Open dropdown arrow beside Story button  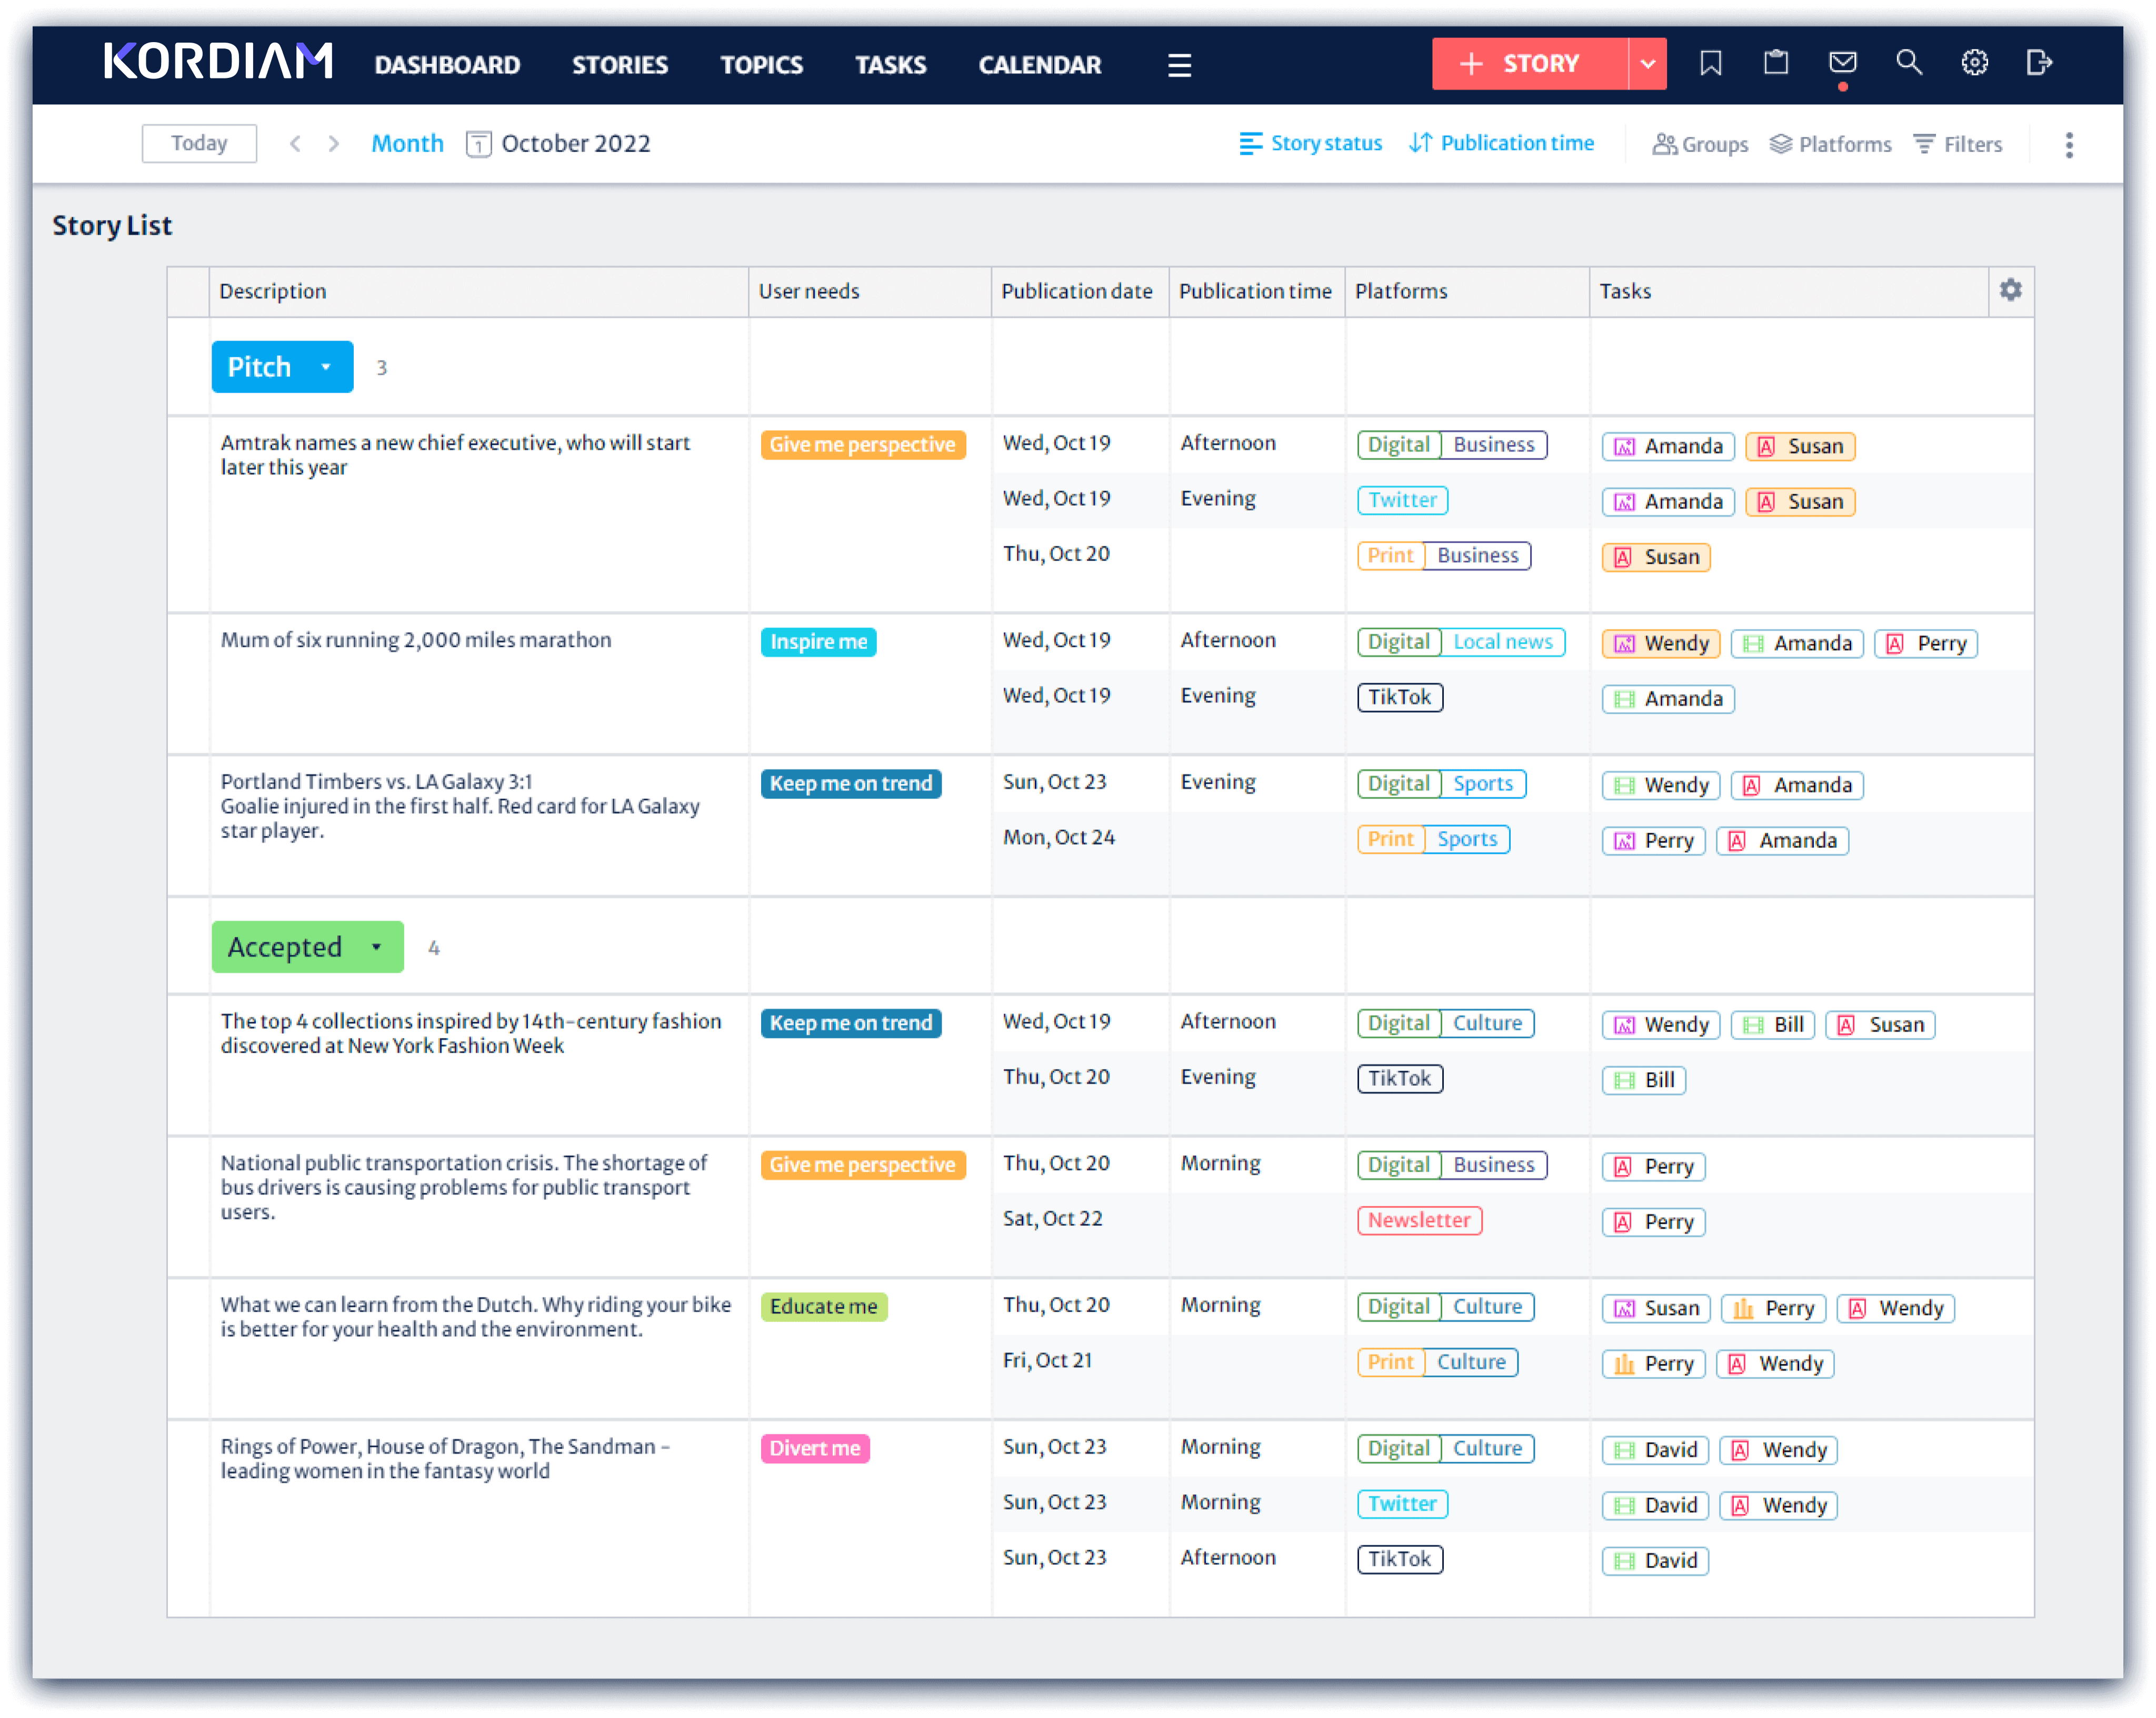pyautogui.click(x=1647, y=64)
